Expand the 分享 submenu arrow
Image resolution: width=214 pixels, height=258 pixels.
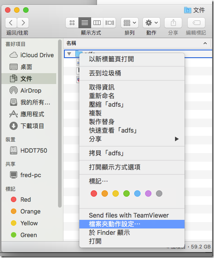[x=177, y=139]
